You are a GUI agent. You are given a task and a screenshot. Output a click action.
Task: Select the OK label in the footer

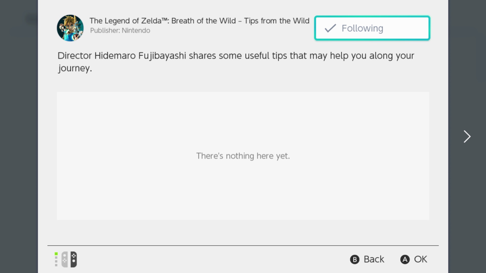pos(420,259)
